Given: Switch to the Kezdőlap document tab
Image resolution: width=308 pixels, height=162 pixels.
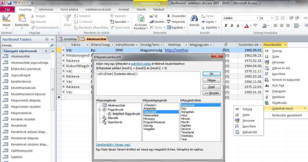Looking at the screenshot, I should (x=68, y=39).
